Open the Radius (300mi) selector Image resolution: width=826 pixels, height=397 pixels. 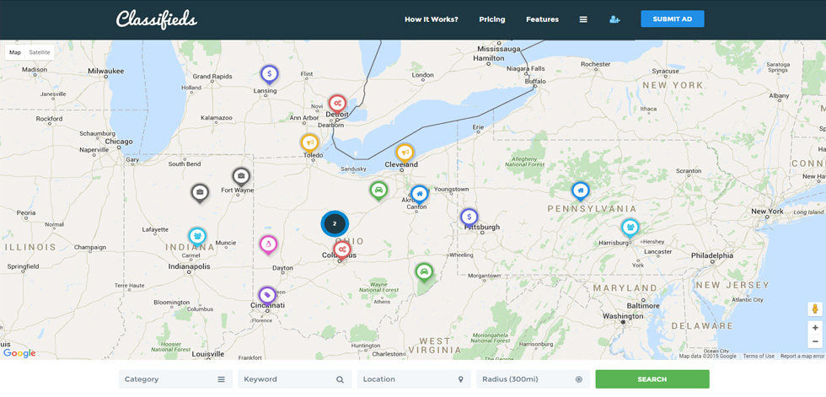(533, 379)
